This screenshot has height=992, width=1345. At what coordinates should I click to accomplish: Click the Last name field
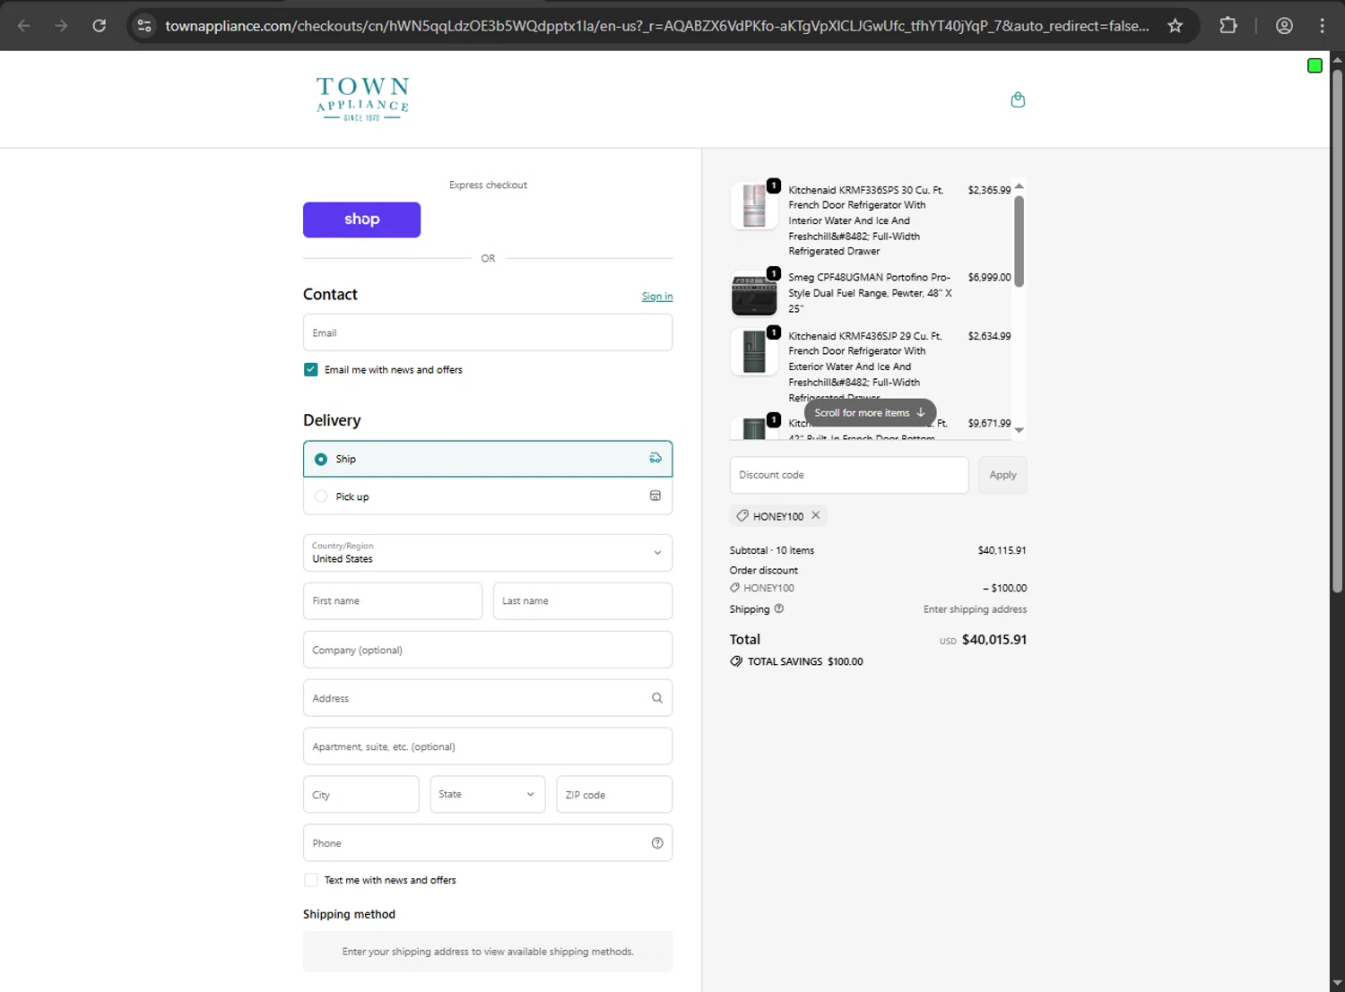[583, 601]
